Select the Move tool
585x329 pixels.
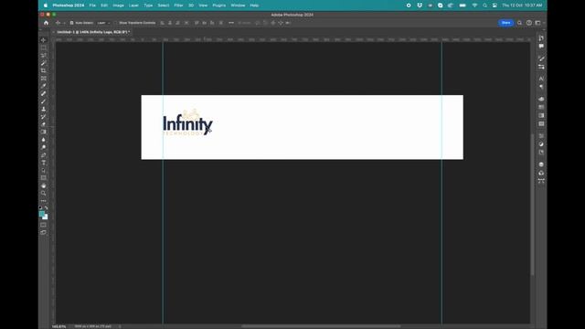(43, 40)
